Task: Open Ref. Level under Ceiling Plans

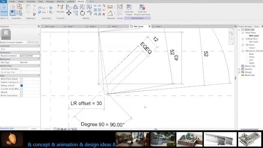Action: point(254,42)
